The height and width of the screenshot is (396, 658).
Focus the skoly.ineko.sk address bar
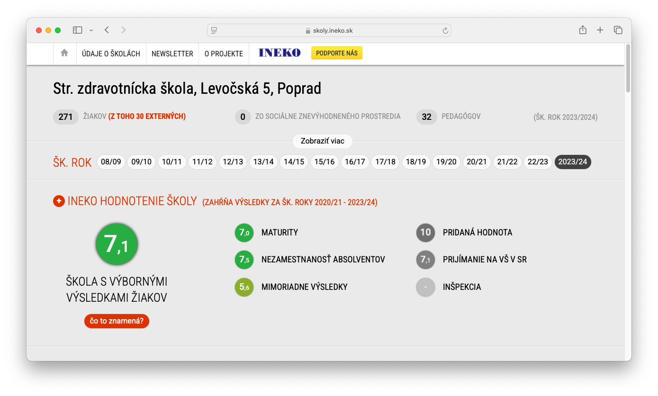coord(329,30)
